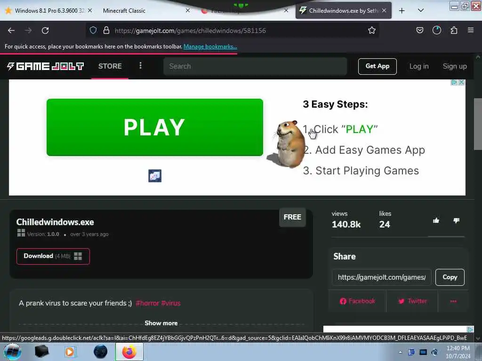This screenshot has height=361, width=482.
Task: Click the share URL field
Action: (x=381, y=277)
